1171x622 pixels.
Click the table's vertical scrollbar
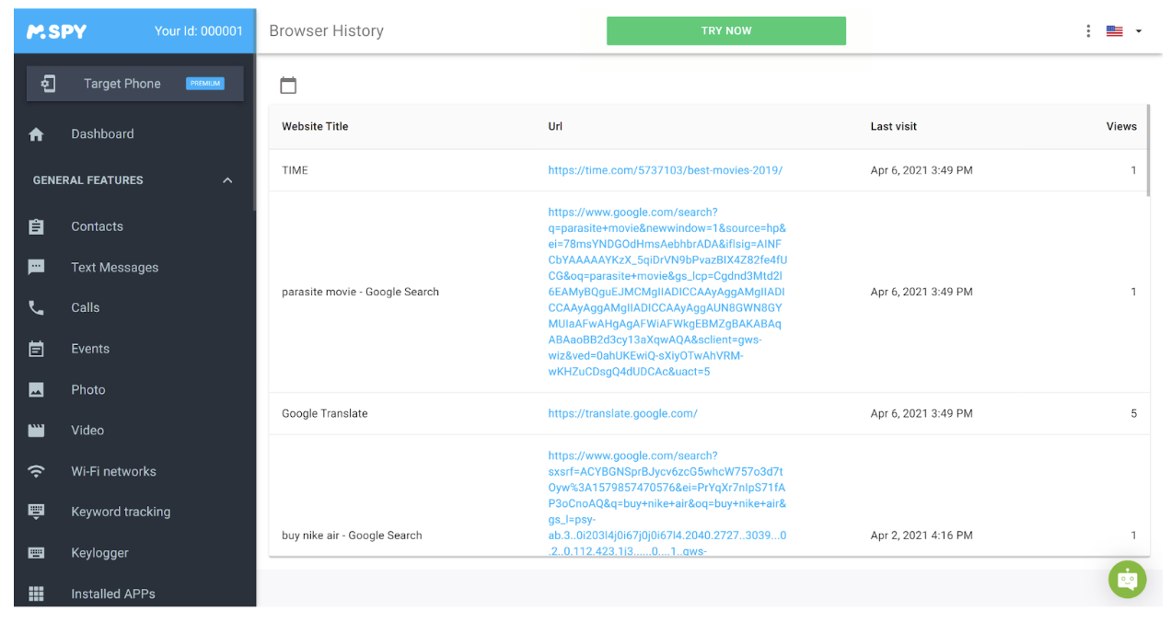1148,150
